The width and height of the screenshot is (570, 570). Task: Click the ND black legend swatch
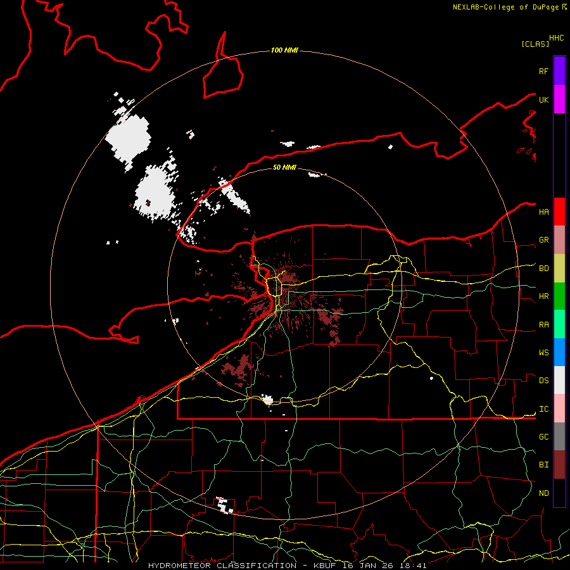559,493
